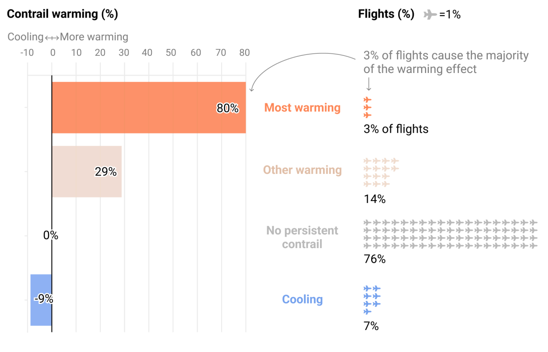
Task: Select the beige 29% warming bar
Action: point(86,171)
